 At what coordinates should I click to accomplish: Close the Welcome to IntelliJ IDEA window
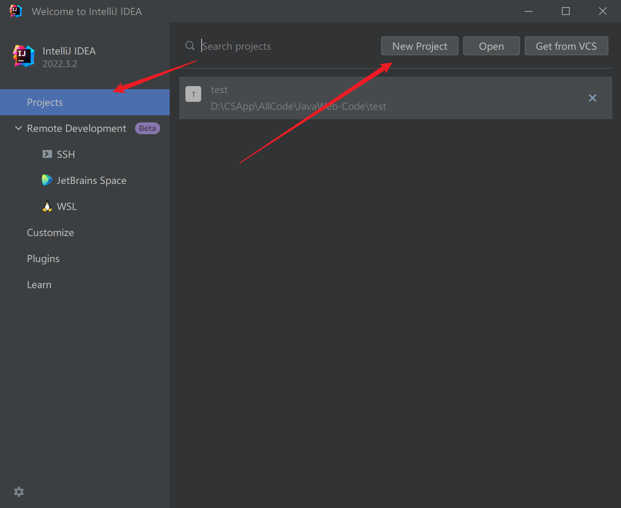pos(602,11)
